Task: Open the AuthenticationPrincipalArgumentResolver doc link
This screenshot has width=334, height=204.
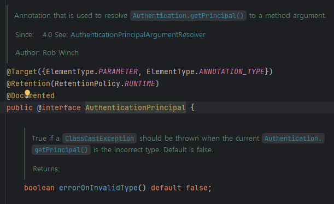Action: click(x=138, y=35)
